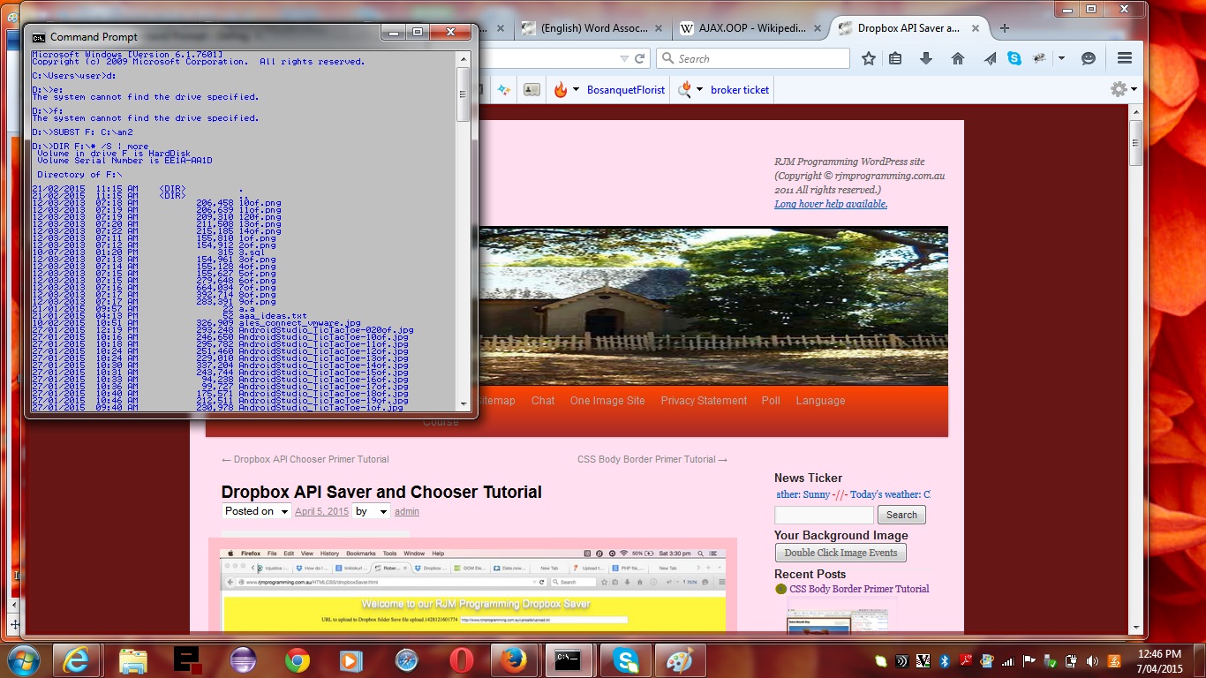Expand the 'by' author dropdown
1206x678 pixels.
[383, 512]
